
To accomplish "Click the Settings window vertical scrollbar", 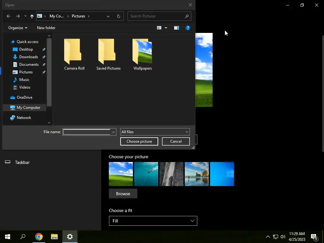I will 323,94.
